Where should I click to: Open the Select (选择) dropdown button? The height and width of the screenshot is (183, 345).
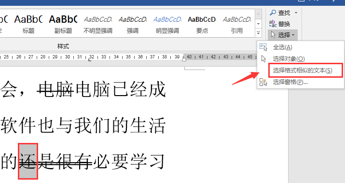283,35
